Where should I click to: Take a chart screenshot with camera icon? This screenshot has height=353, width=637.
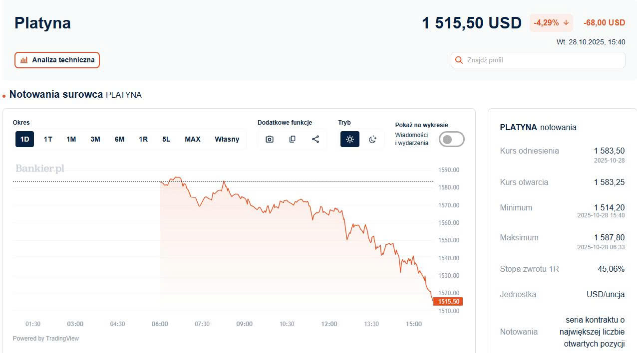point(270,139)
